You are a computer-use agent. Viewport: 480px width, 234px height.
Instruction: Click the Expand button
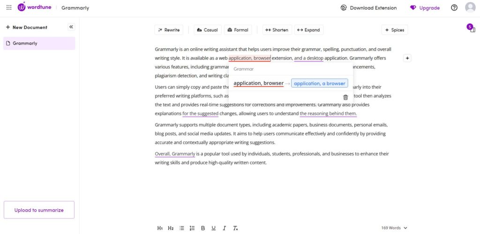pos(308,30)
